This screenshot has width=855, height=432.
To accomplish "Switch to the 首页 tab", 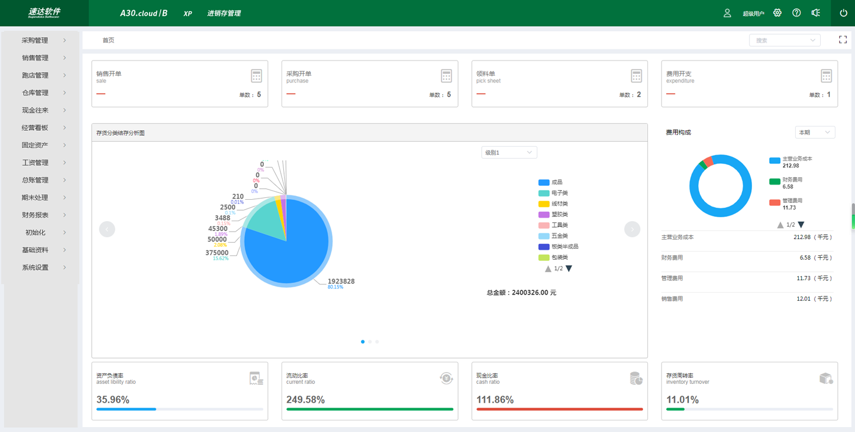I will coord(108,40).
